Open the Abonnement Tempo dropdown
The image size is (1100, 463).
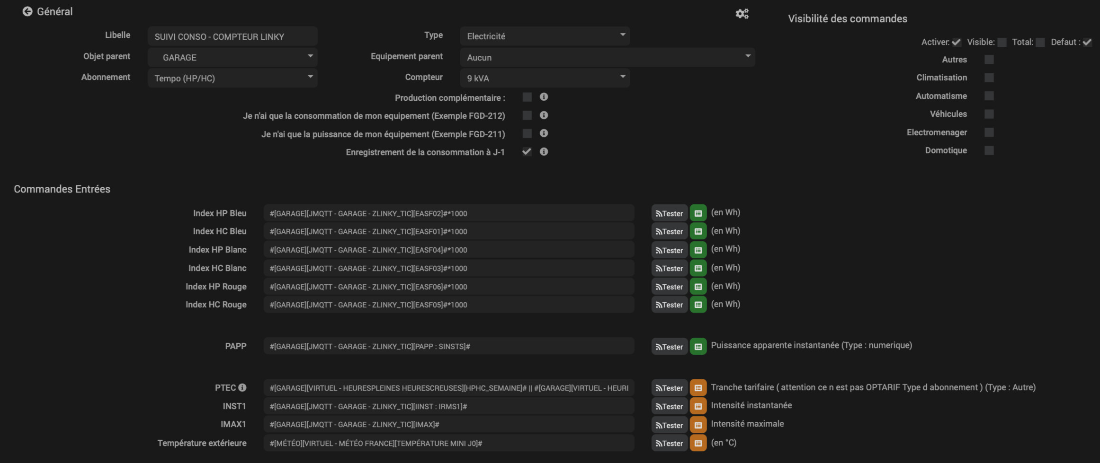232,78
